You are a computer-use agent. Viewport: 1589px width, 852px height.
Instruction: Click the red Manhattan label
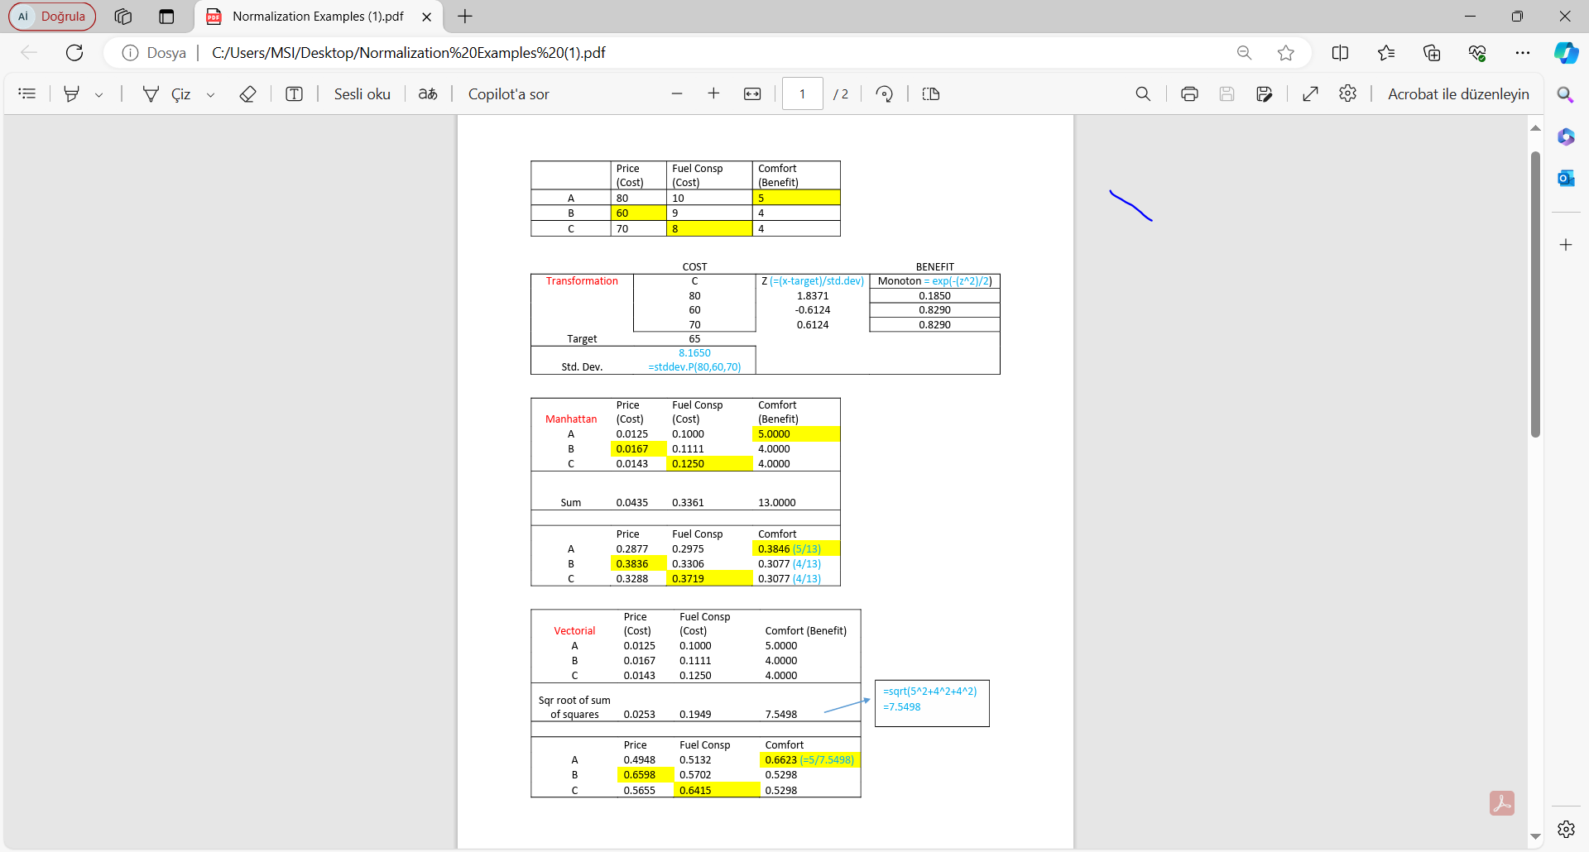[571, 419]
